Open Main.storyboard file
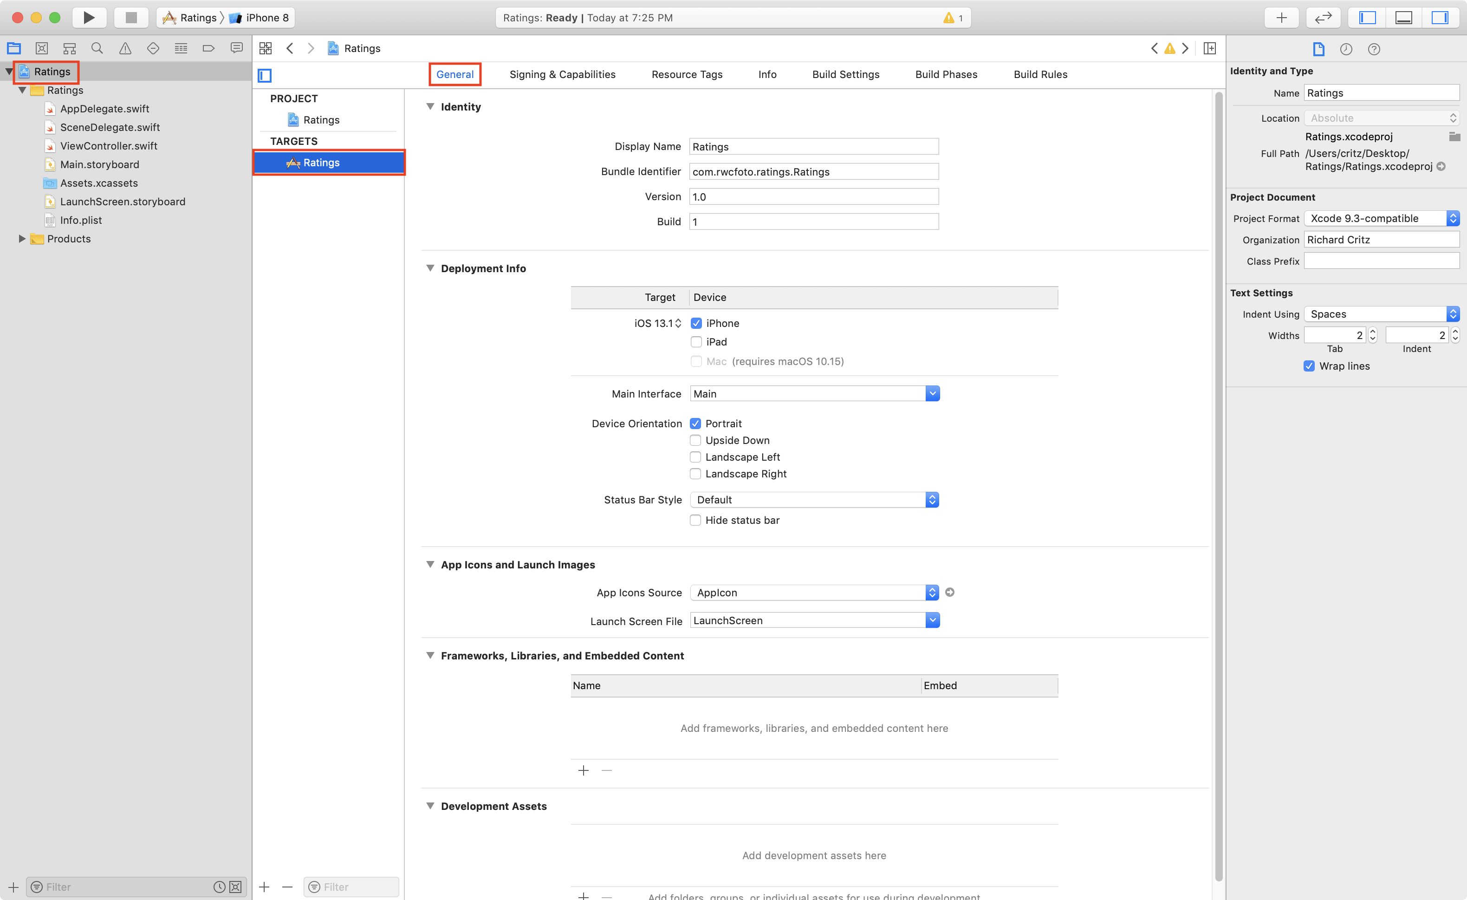This screenshot has width=1467, height=900. pyautogui.click(x=99, y=164)
